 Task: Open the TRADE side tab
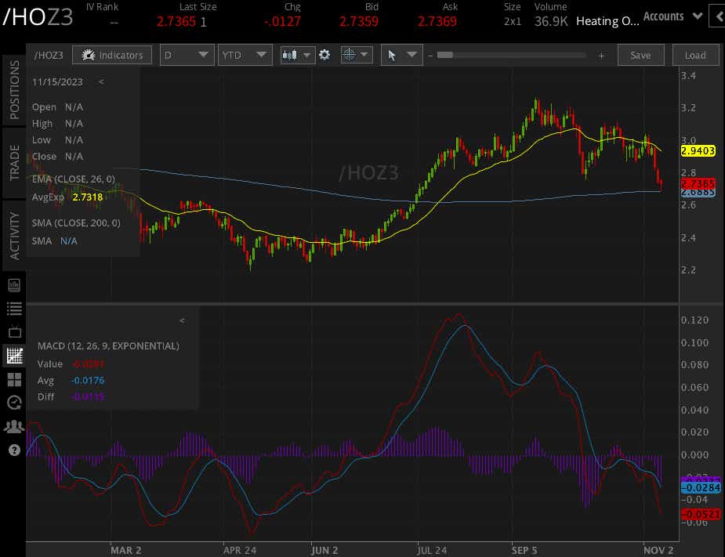point(13,162)
